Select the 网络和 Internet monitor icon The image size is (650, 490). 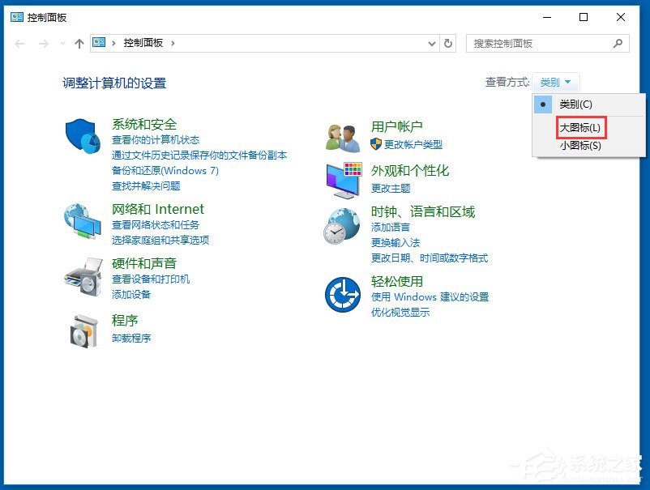81,220
